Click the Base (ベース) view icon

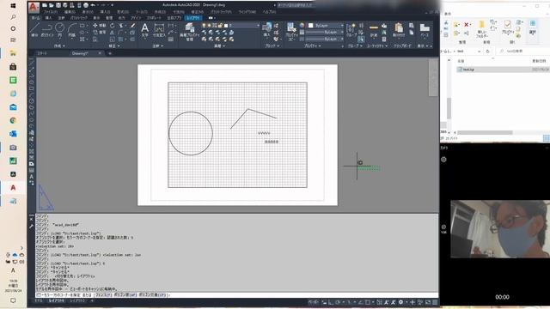(x=425, y=30)
